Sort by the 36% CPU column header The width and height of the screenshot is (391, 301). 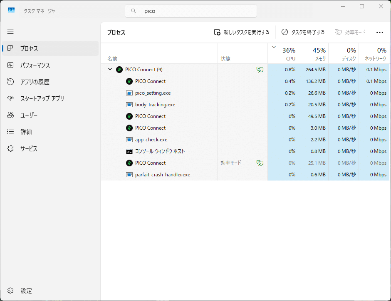point(283,53)
